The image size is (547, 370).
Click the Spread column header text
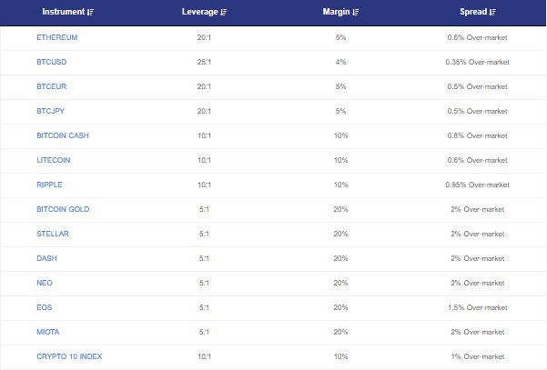click(472, 13)
